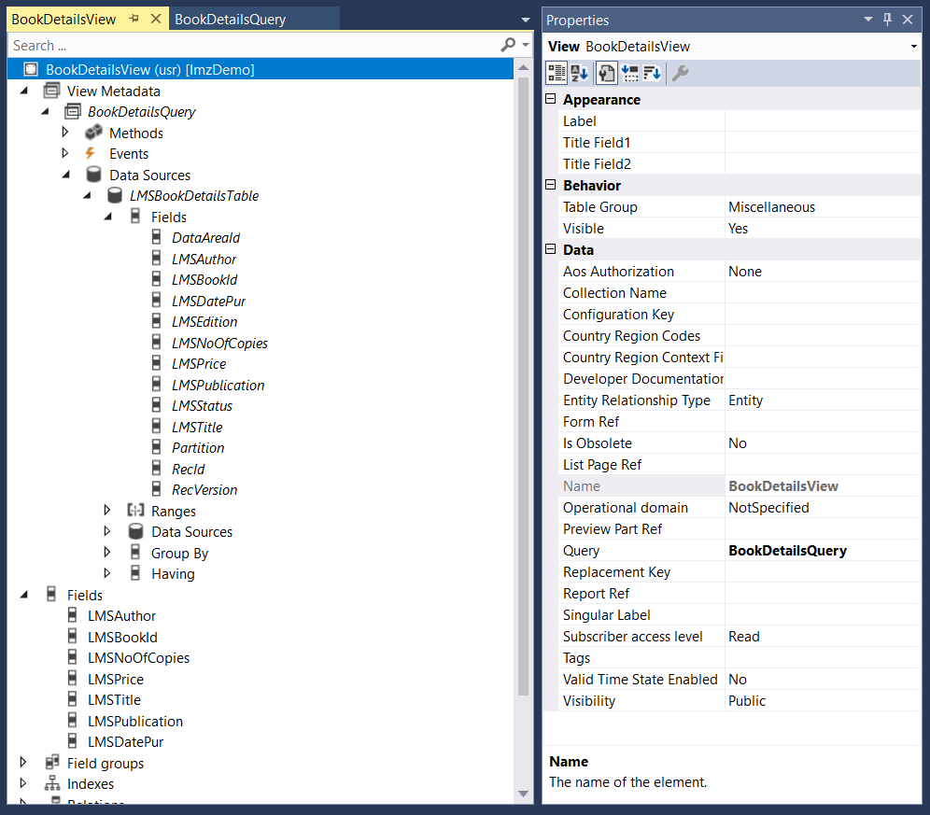Select the Query property value BookDetailsQuery

coord(787,551)
